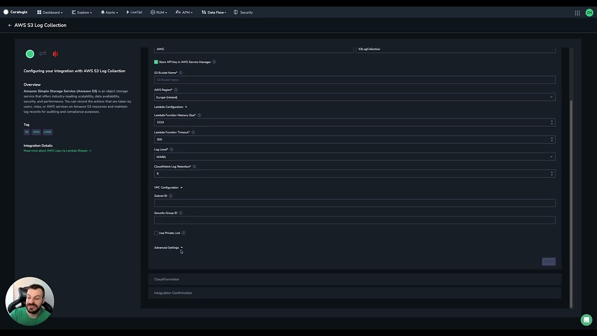Show info for Lambda Function Memory Size
The height and width of the screenshot is (336, 597).
click(x=199, y=115)
